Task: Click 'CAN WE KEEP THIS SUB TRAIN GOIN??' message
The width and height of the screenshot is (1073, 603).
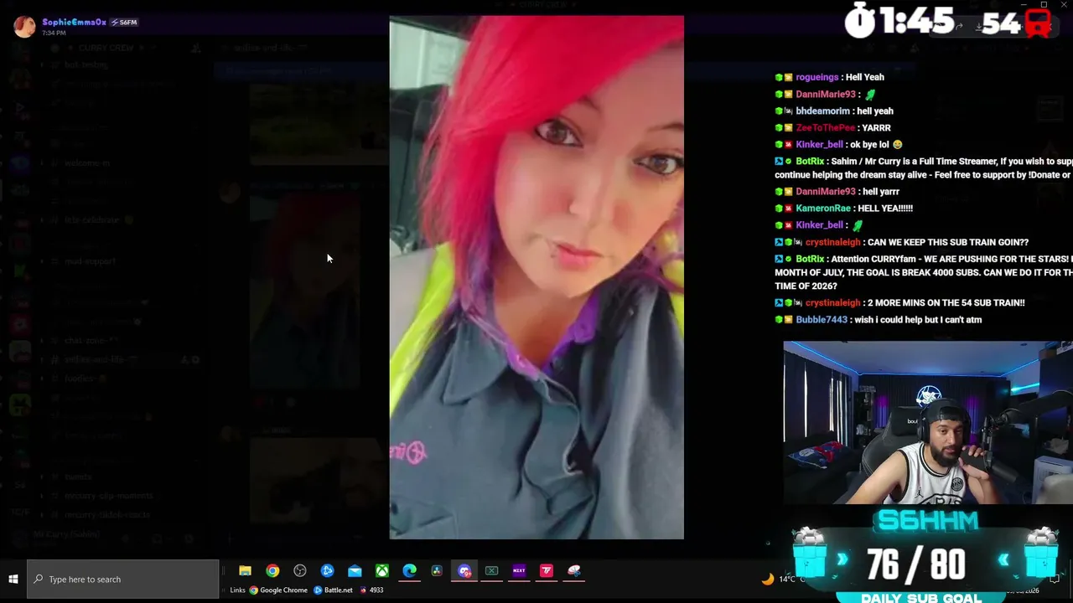Action: [x=948, y=243]
